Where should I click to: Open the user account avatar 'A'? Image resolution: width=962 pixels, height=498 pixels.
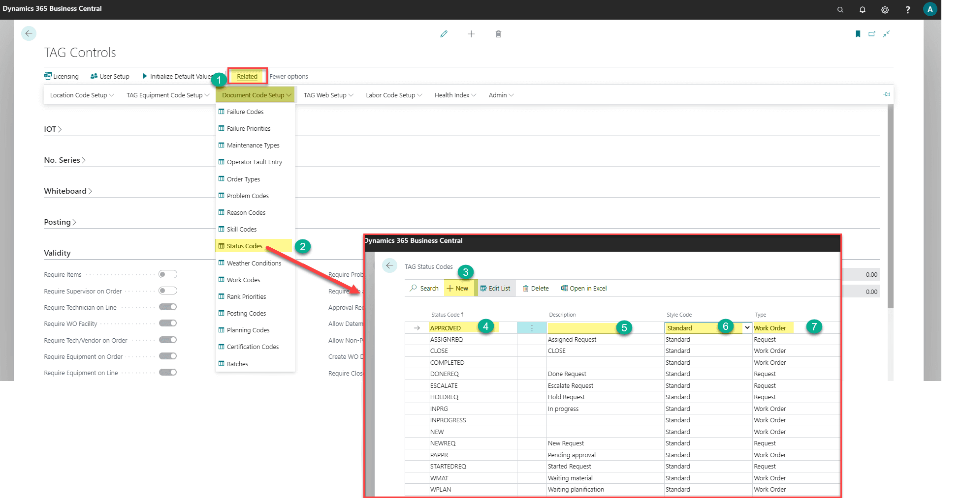point(930,9)
